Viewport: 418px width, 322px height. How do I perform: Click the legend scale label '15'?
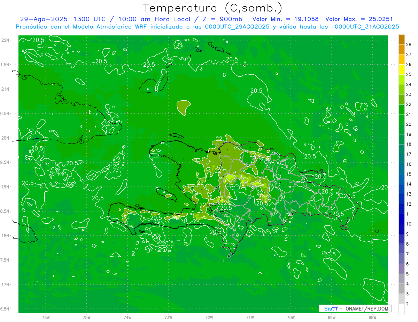409,174
